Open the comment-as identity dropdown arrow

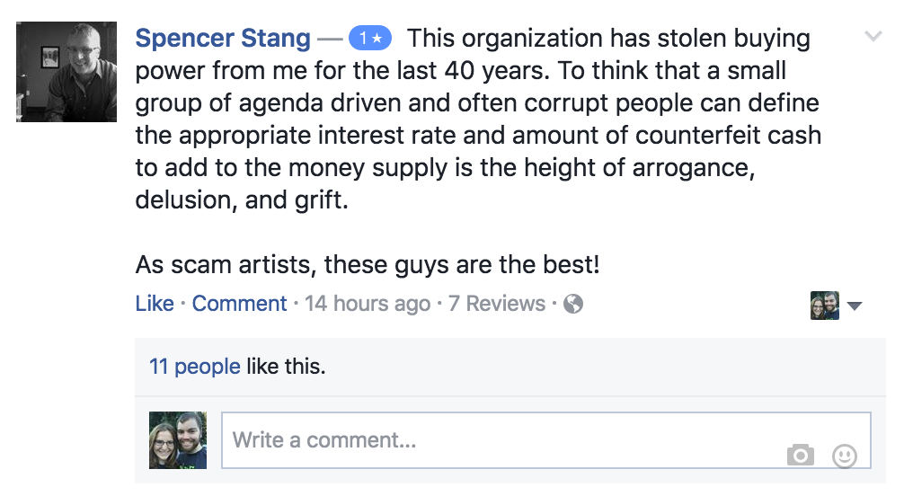pyautogui.click(x=855, y=306)
